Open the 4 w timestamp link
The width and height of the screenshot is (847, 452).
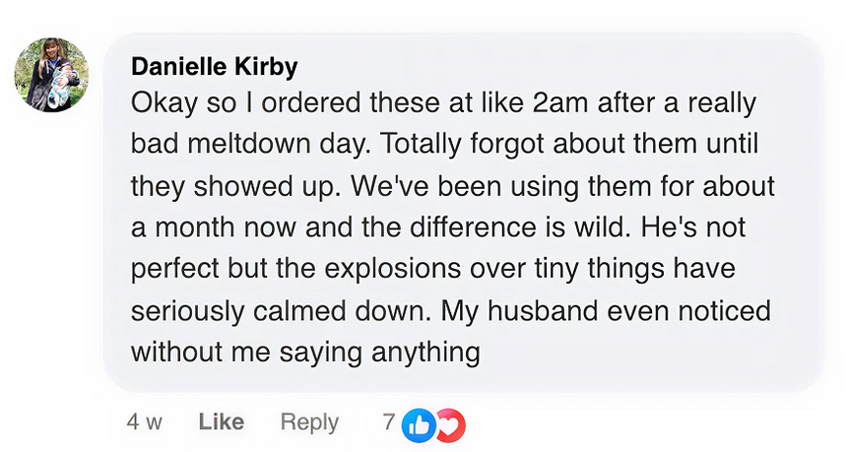[x=144, y=422]
